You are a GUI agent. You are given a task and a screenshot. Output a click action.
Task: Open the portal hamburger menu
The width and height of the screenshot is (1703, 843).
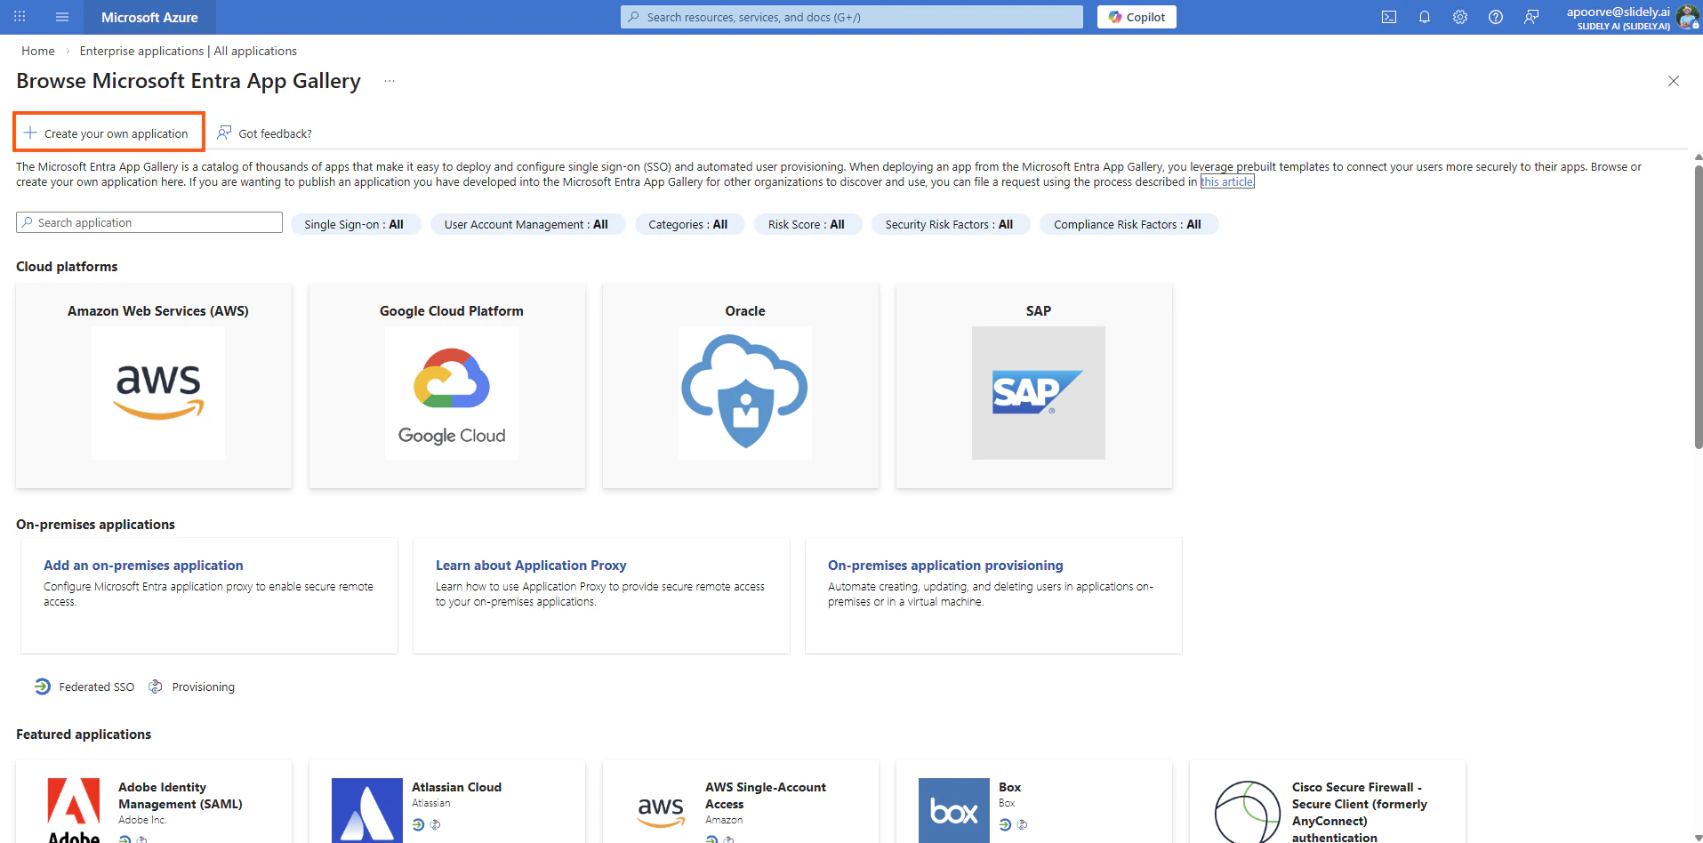[62, 17]
